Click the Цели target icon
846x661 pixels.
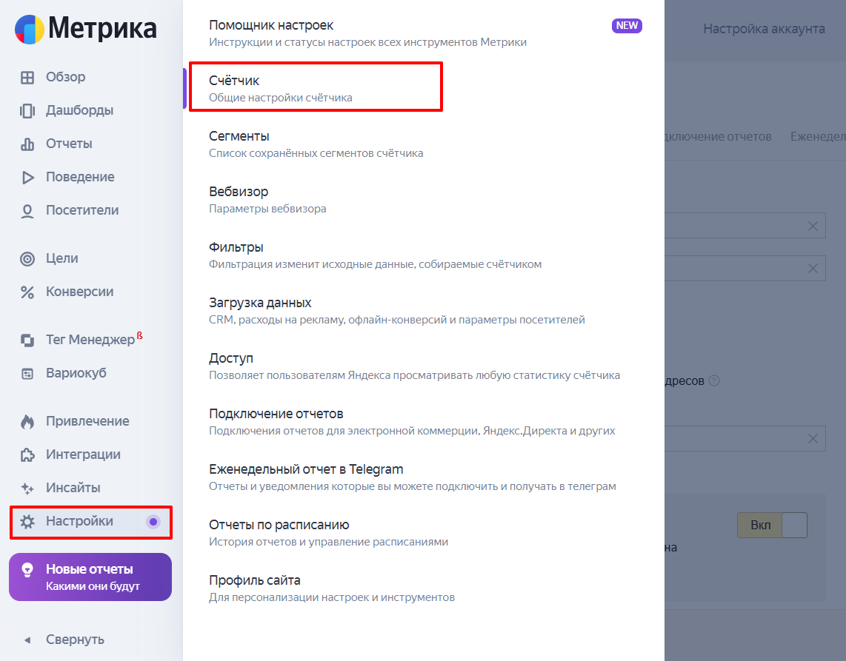(x=27, y=259)
